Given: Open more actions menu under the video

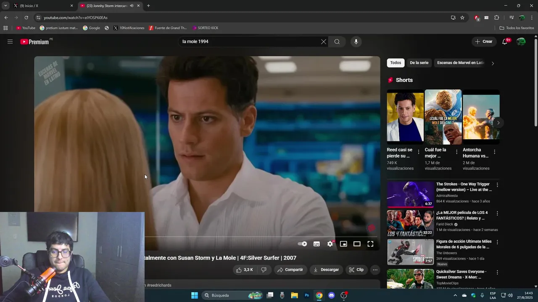Looking at the screenshot, I should (375, 270).
